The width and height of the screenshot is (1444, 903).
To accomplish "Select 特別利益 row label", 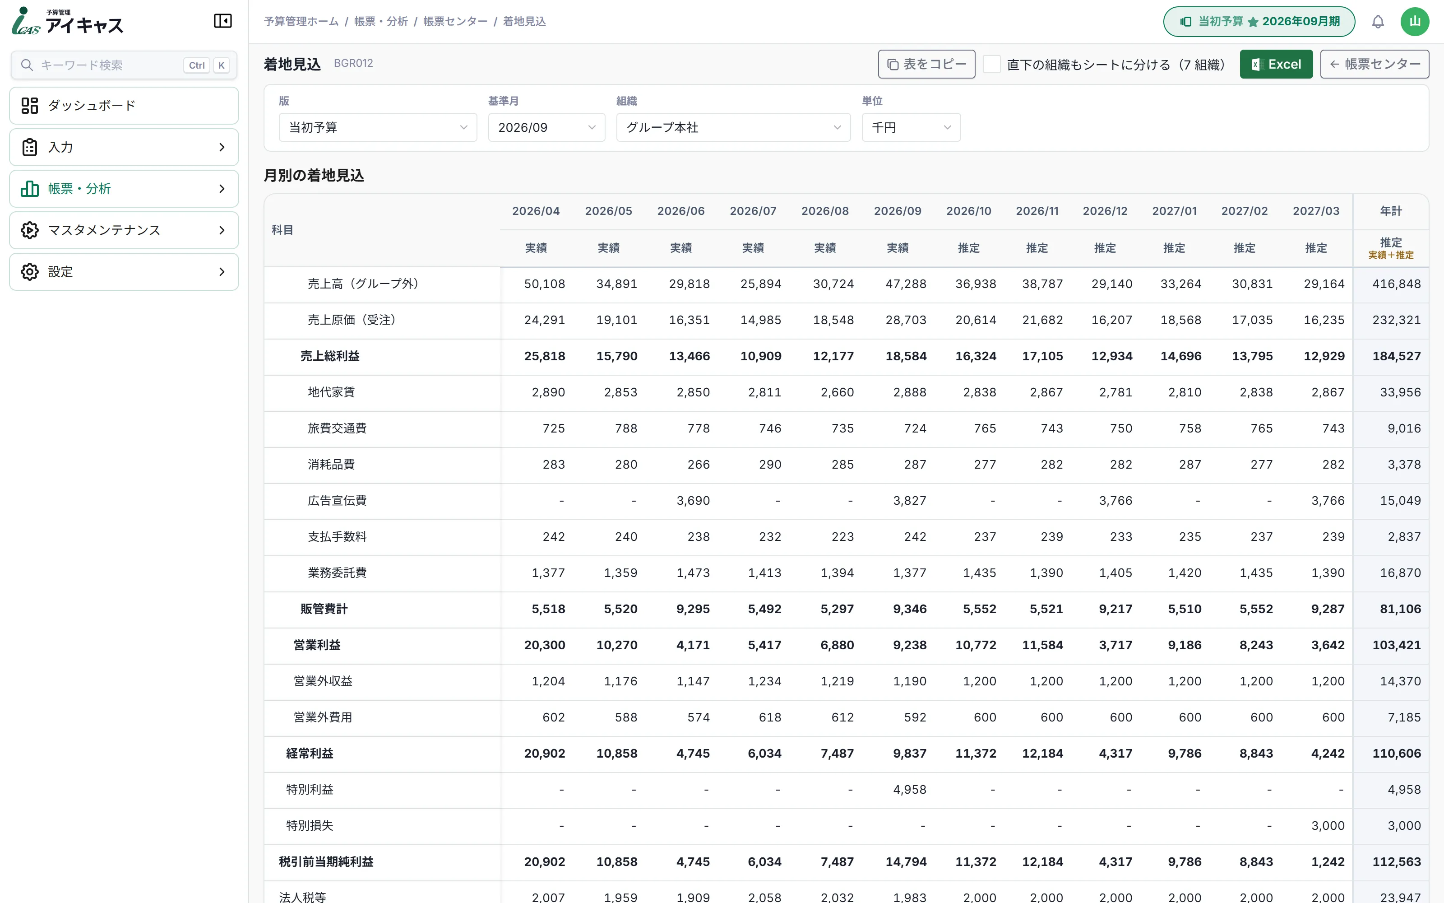I will pos(310,790).
